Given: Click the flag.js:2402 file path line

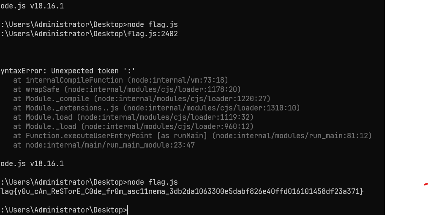Looking at the screenshot, I should (89, 34).
